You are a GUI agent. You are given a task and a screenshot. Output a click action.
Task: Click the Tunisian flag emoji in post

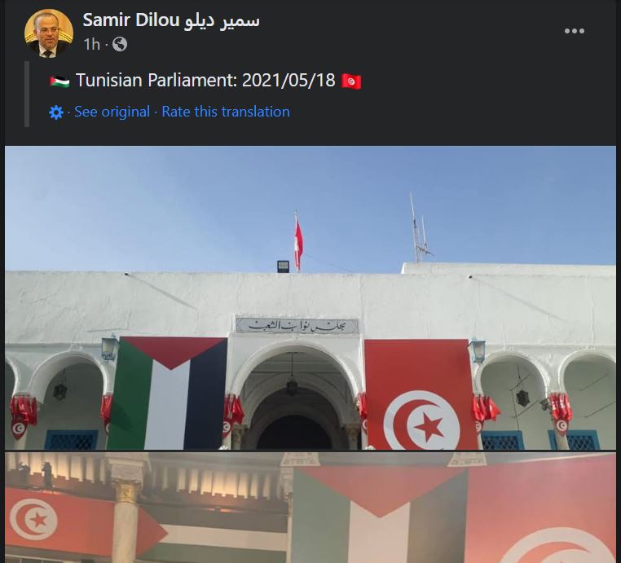click(351, 81)
